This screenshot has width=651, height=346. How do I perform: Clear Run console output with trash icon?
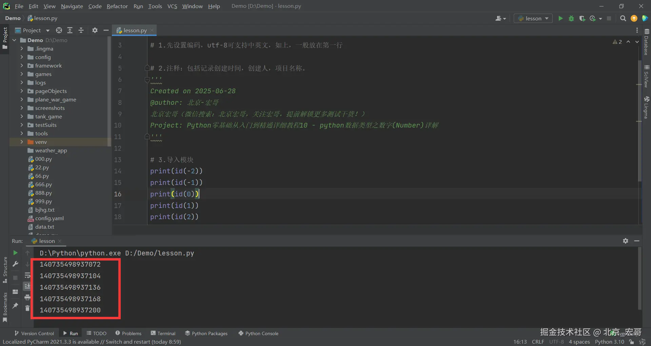pos(27,308)
